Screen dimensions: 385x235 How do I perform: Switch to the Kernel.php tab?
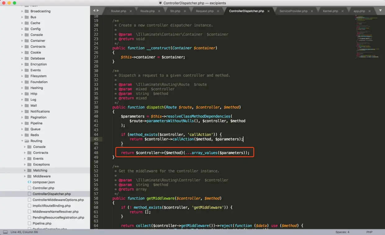[331, 11]
